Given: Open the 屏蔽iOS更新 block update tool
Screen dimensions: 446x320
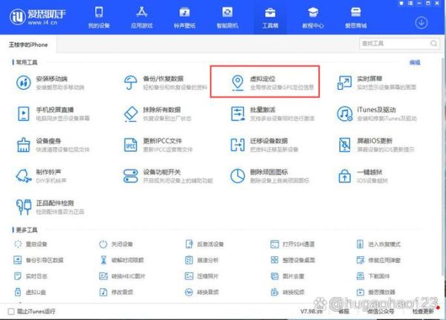Looking at the screenshot, I should point(375,145).
